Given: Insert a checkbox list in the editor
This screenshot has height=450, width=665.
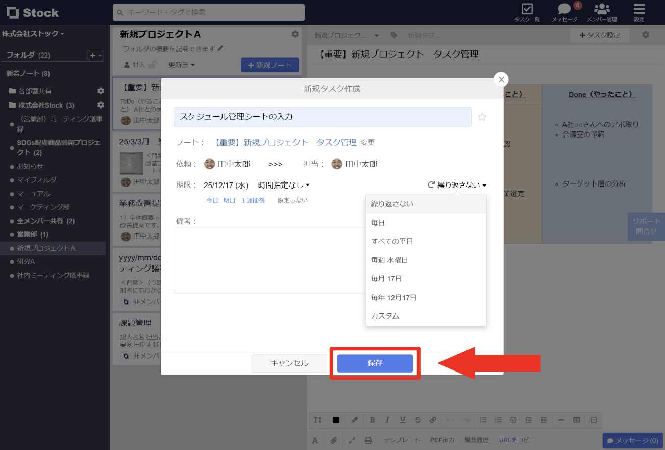Looking at the screenshot, I should (513, 420).
